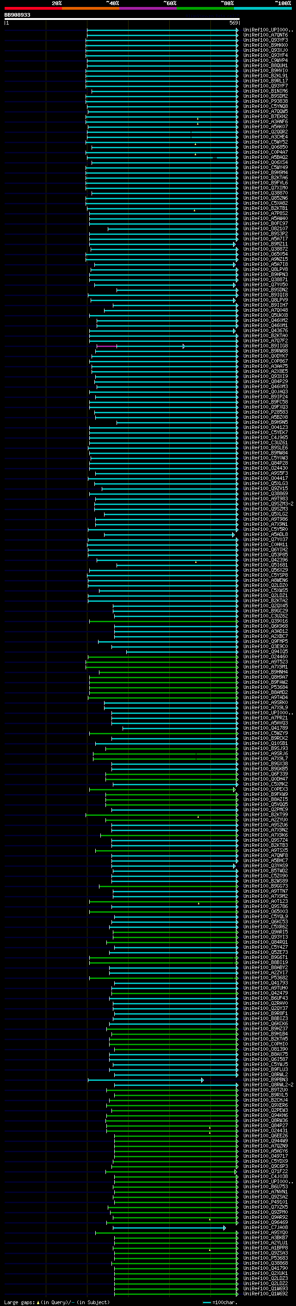Open hit UniRef100_Q93YF3
Screen dimensions: 296x1306
(265, 40)
